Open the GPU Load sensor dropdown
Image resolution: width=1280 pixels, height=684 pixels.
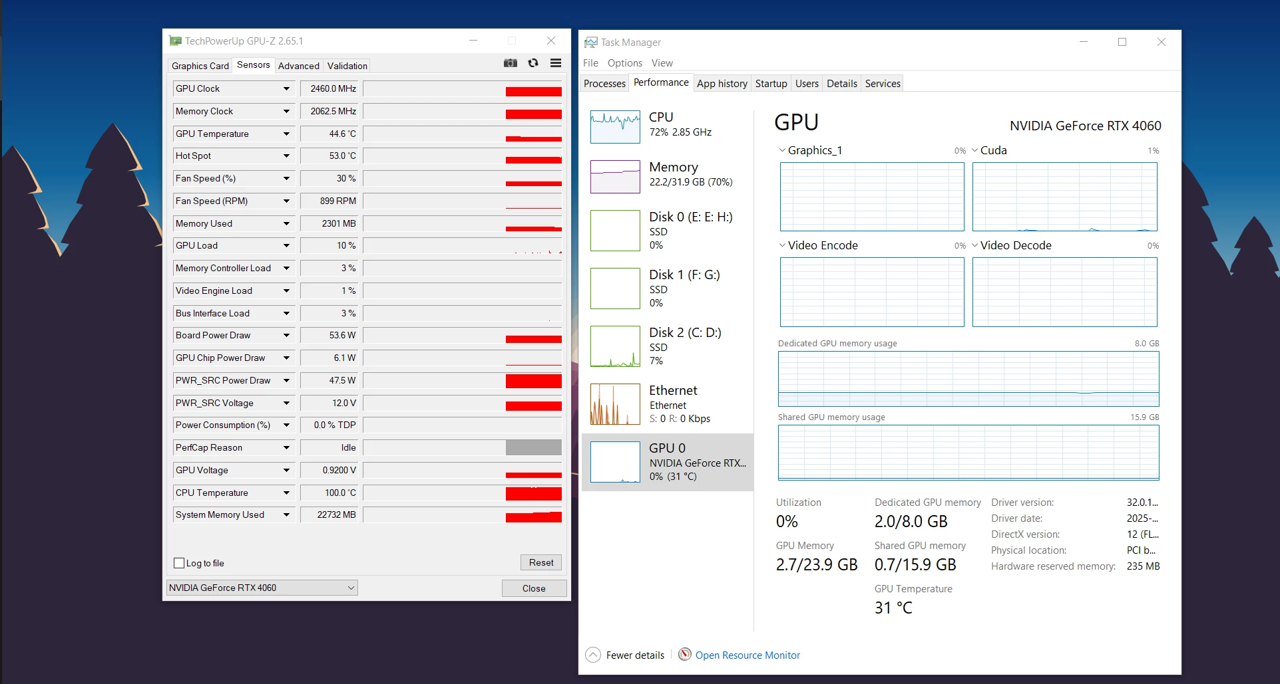click(x=286, y=245)
